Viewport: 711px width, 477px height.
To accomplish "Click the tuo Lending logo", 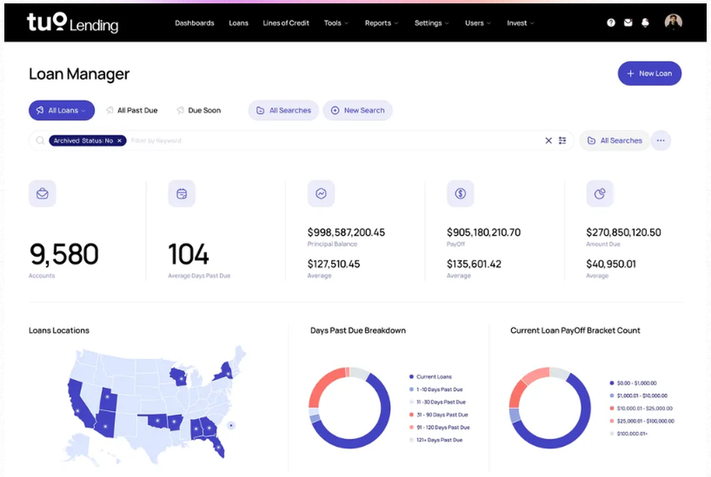I will click(x=73, y=23).
